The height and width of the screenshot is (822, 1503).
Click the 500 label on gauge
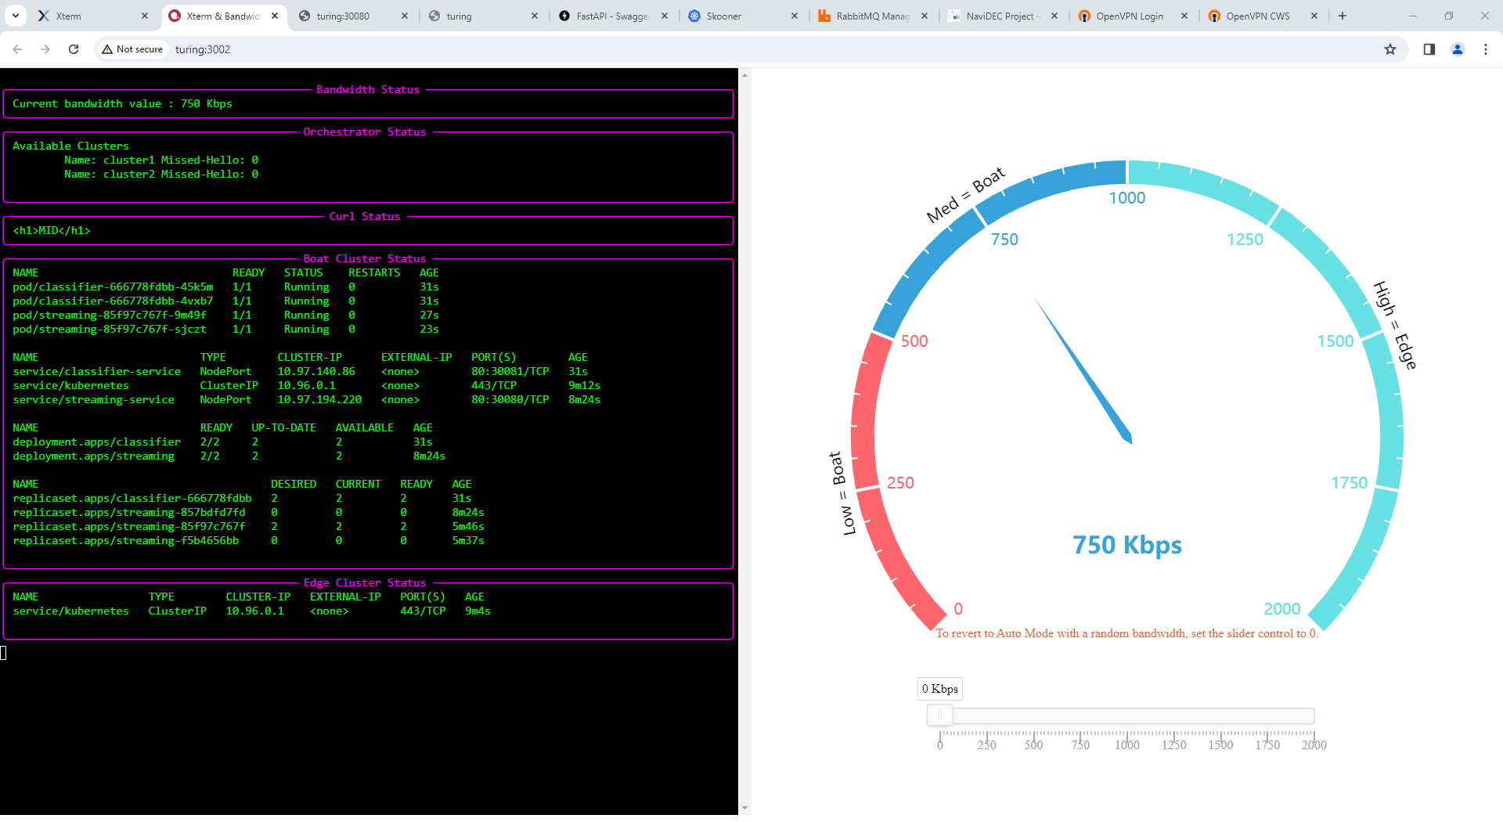coord(914,341)
